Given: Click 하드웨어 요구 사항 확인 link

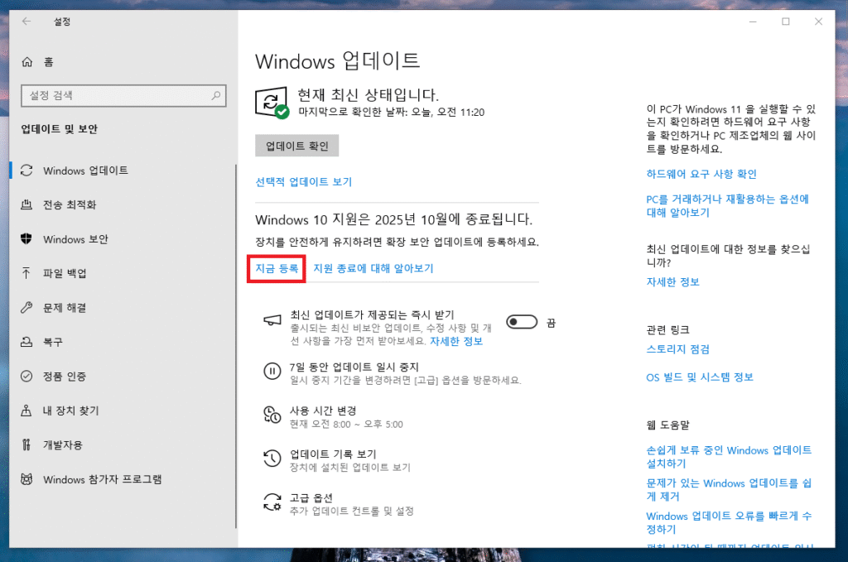Looking at the screenshot, I should click(701, 174).
